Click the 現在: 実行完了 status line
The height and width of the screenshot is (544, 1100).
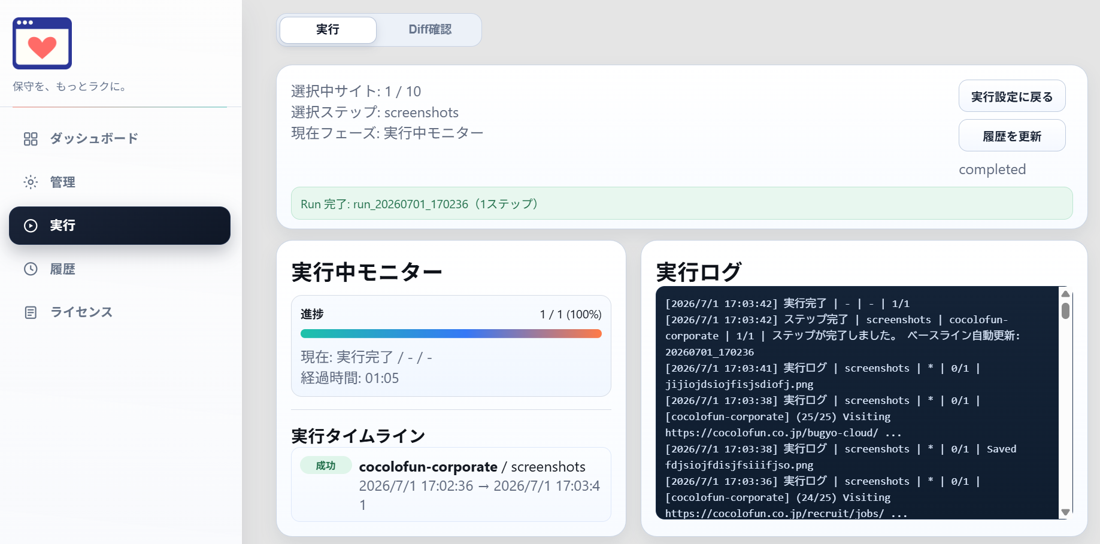point(366,357)
